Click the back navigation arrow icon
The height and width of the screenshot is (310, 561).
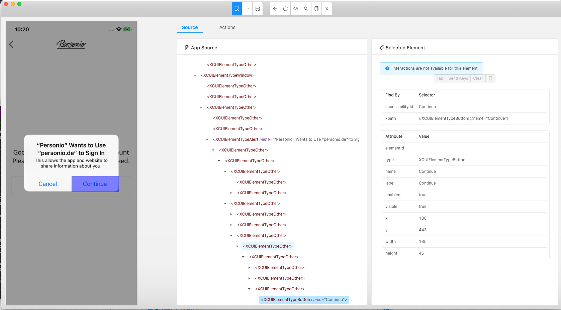click(x=275, y=9)
